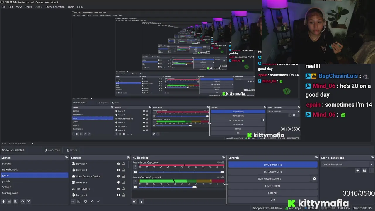375x211 pixels.
Task: Open the Docks menu
Action: 28,7
